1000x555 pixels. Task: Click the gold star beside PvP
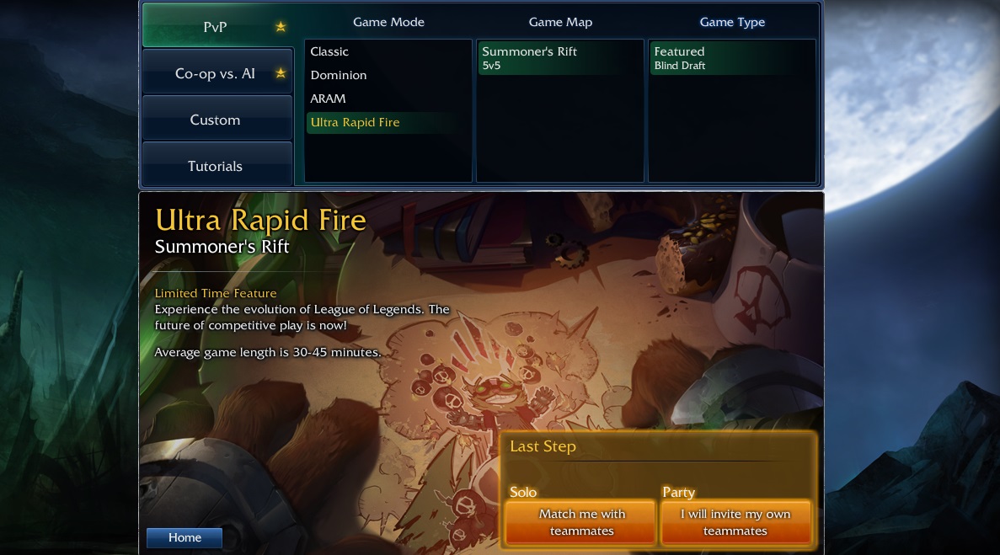click(x=281, y=27)
